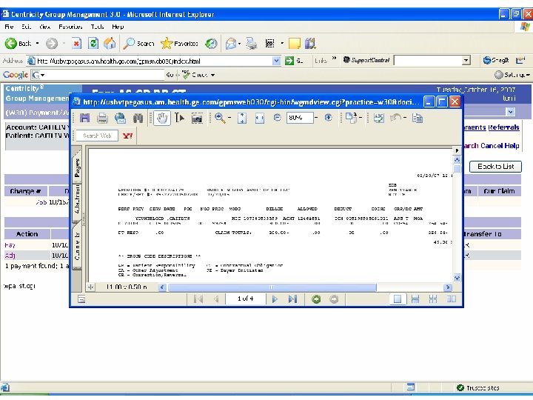Save a copy of the PDF document
533x400 pixels.
pos(84,118)
